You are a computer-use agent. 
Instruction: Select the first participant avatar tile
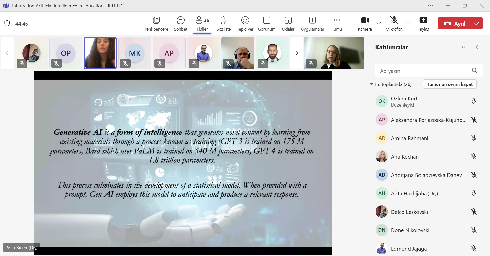[31, 53]
